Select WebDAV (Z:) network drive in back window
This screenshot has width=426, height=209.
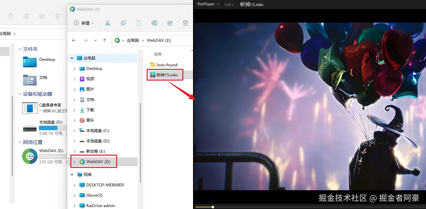44,156
